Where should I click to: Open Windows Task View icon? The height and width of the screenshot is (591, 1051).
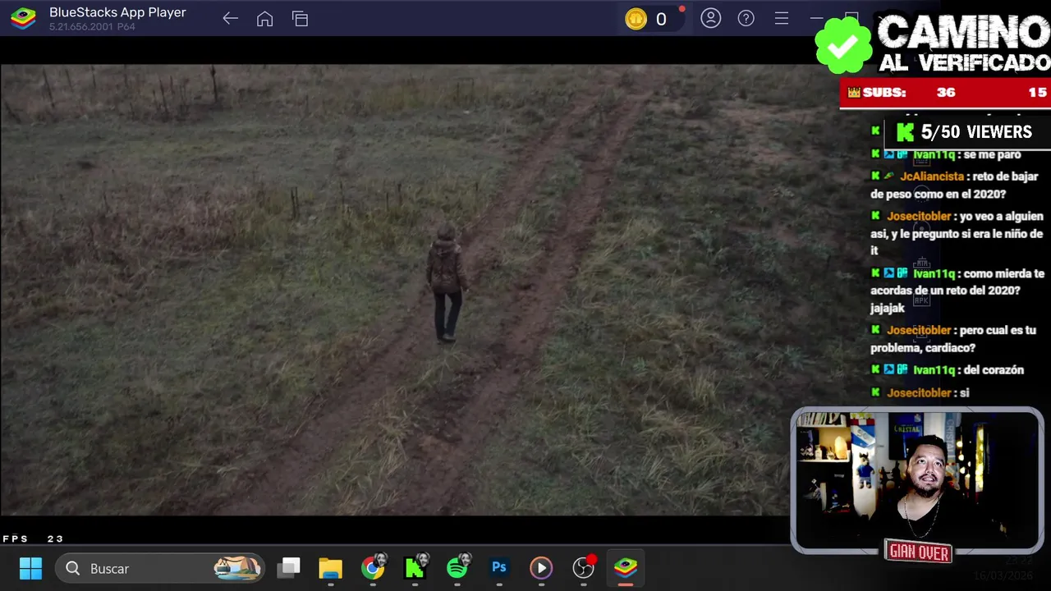(x=288, y=568)
